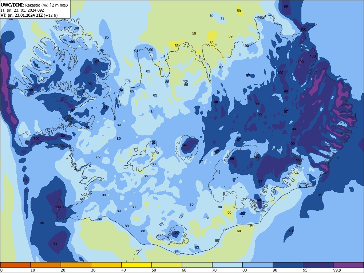364x273 pixels.
Task: Click the '0' label on the color scale
Action: pos(1,270)
